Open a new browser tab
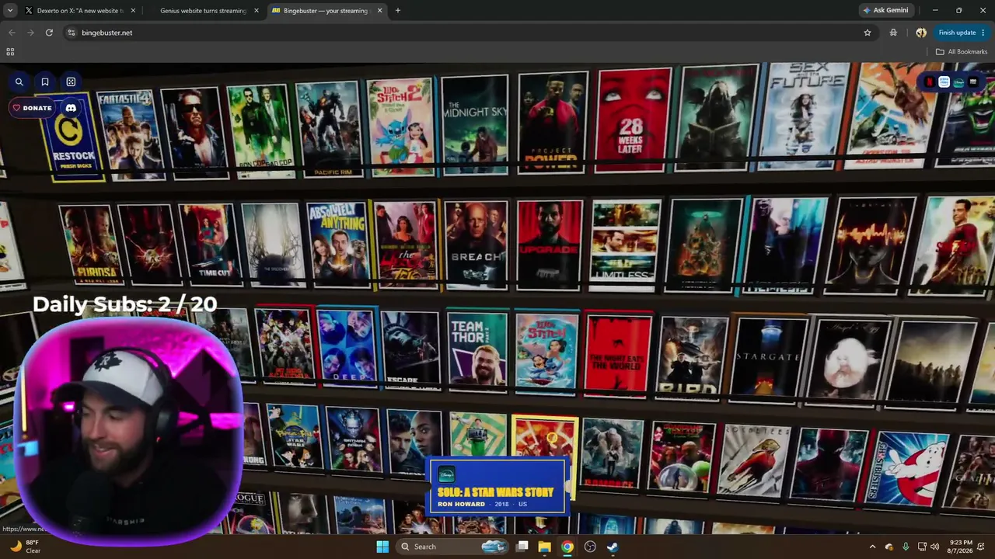Viewport: 995px width, 559px height. [x=398, y=11]
